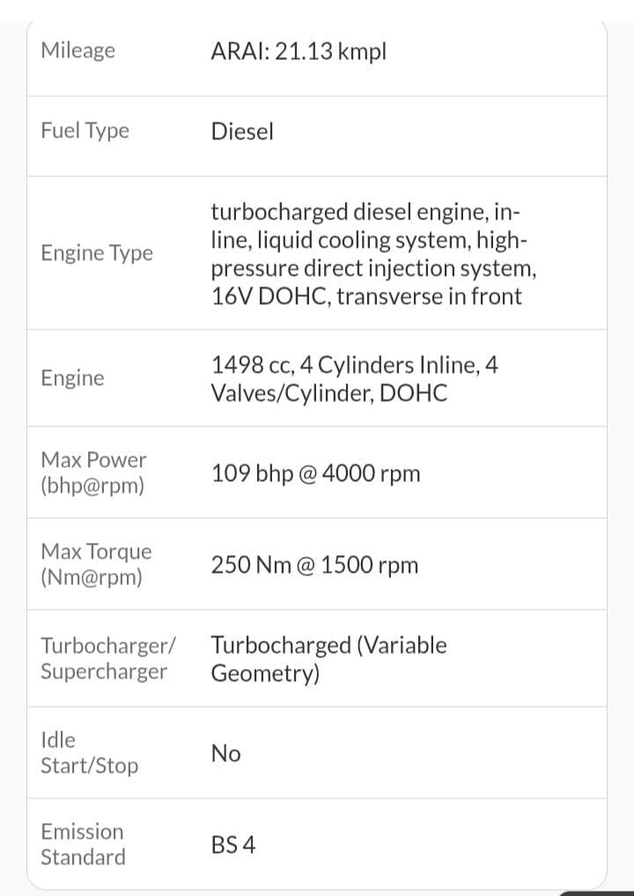This screenshot has height=896, width=634.
Task: Click the Idle Start/Stop label
Action: point(89,752)
